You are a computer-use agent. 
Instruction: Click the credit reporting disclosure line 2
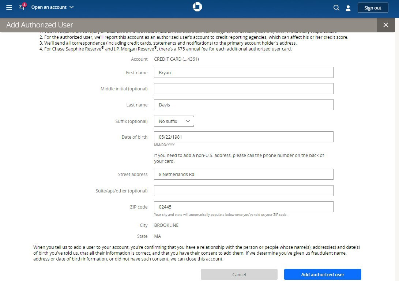click(193, 37)
